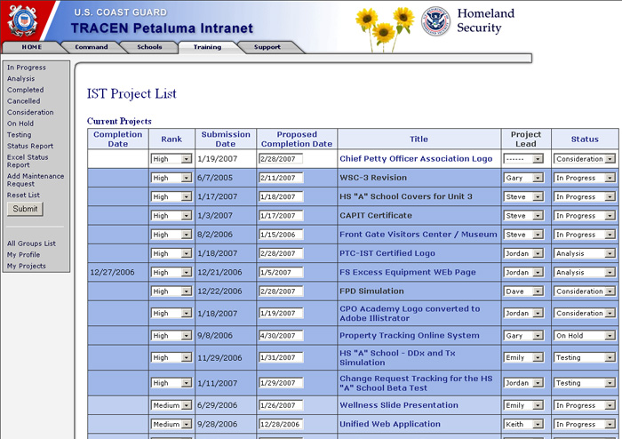Open the Status Report link

[30, 146]
